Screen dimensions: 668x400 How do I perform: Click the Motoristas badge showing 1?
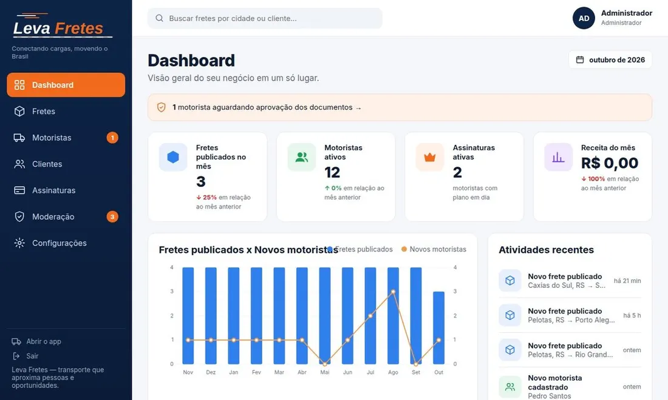112,138
